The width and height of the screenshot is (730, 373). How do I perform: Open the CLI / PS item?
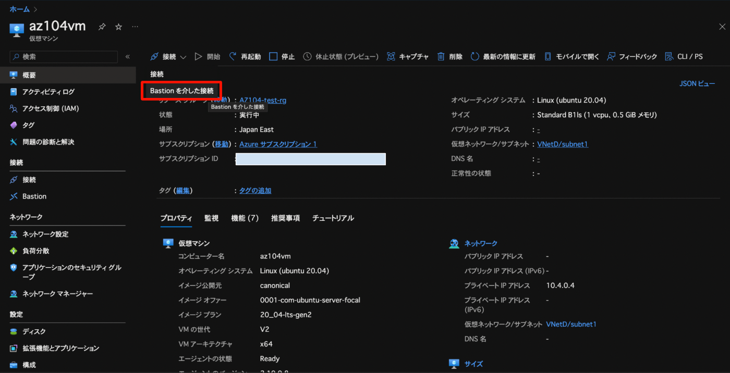tap(684, 57)
